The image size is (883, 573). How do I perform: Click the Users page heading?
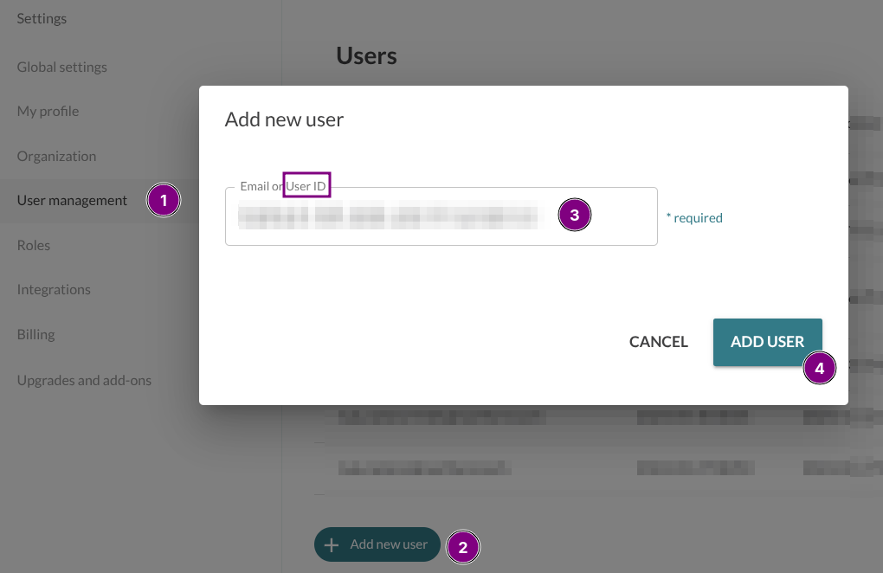tap(366, 55)
